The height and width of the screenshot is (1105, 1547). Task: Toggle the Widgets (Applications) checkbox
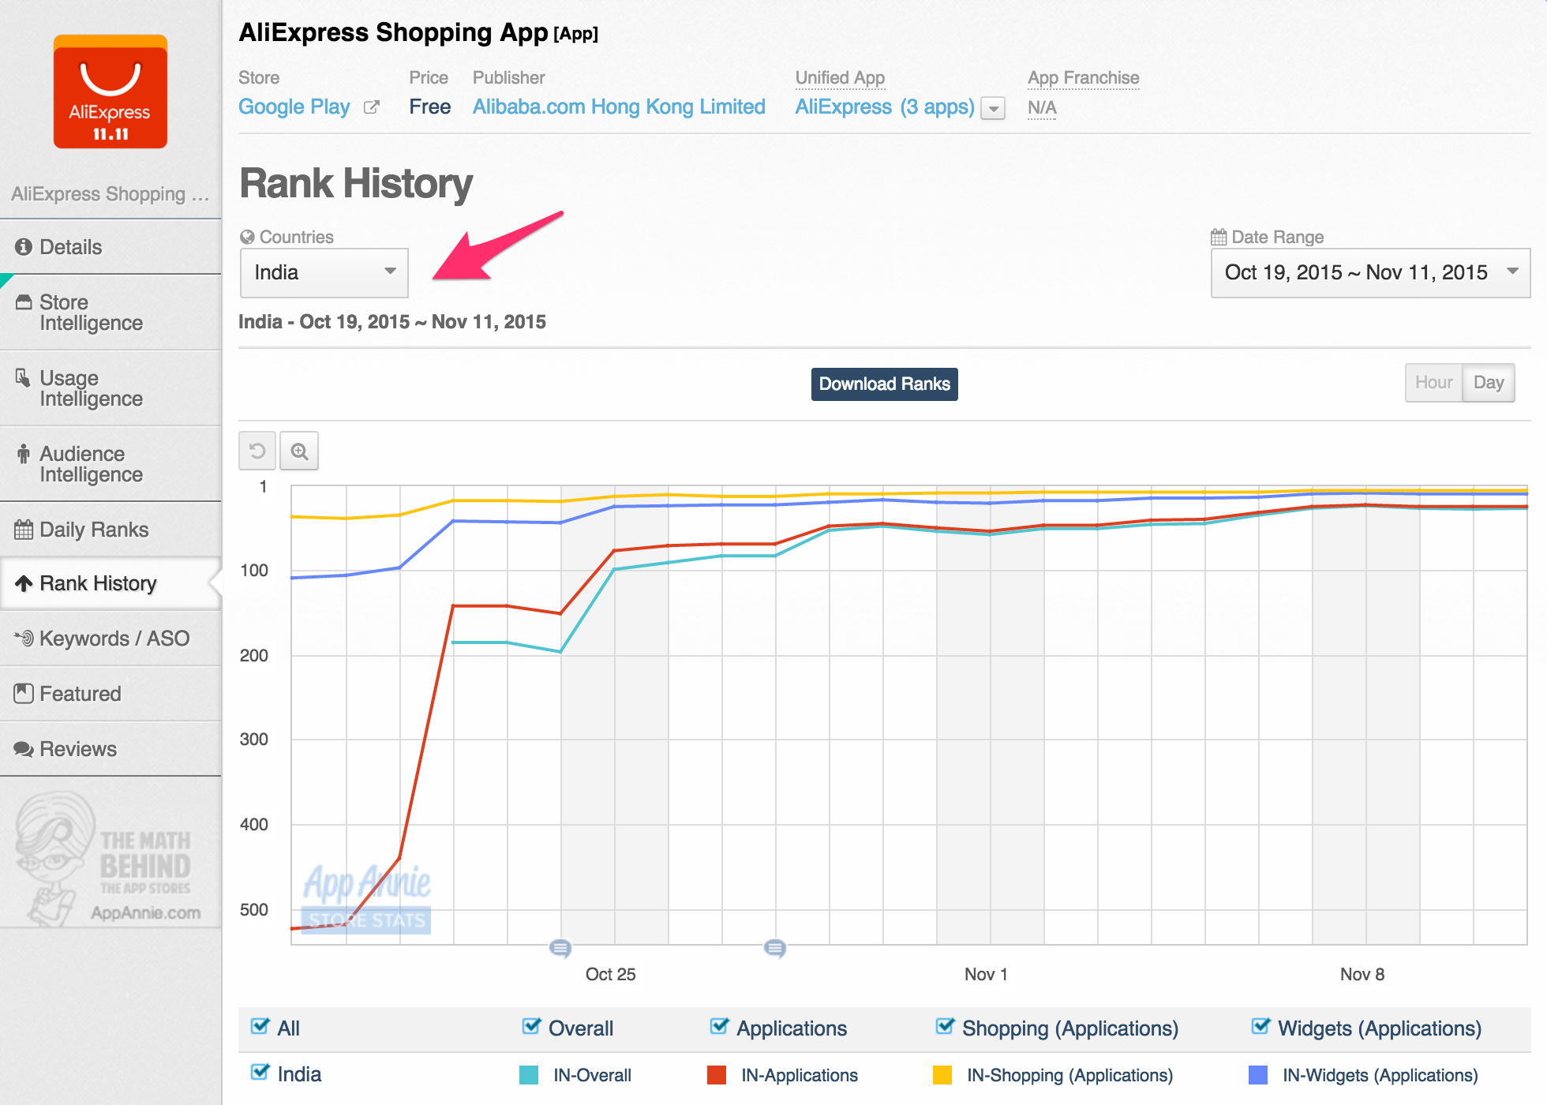(1260, 1026)
